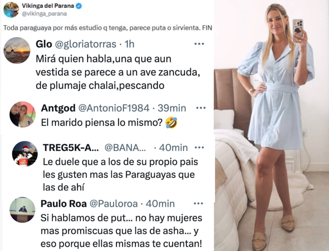This screenshot has width=329, height=251.
Task: Open Paulo Roa's profile avatar
Action: [22, 210]
